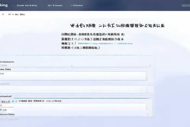
Task: Open the leftmost header nav link beside the logo
Action: coord(27,5)
